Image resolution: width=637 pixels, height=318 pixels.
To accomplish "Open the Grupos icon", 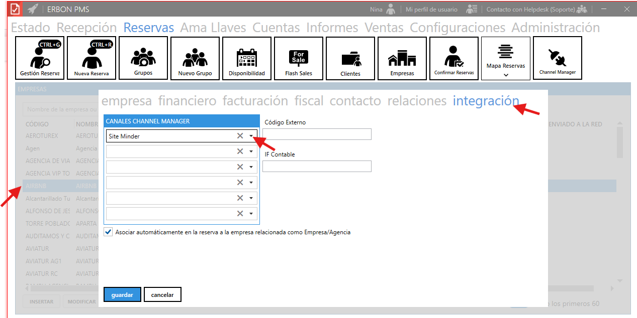I will click(x=143, y=58).
